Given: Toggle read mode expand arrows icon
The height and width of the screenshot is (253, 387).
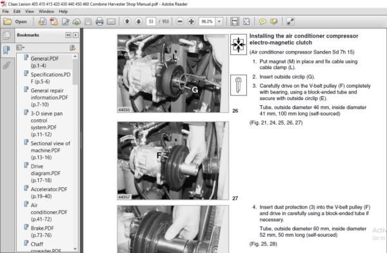Looking at the screenshot, I should pyautogui.click(x=290, y=22).
